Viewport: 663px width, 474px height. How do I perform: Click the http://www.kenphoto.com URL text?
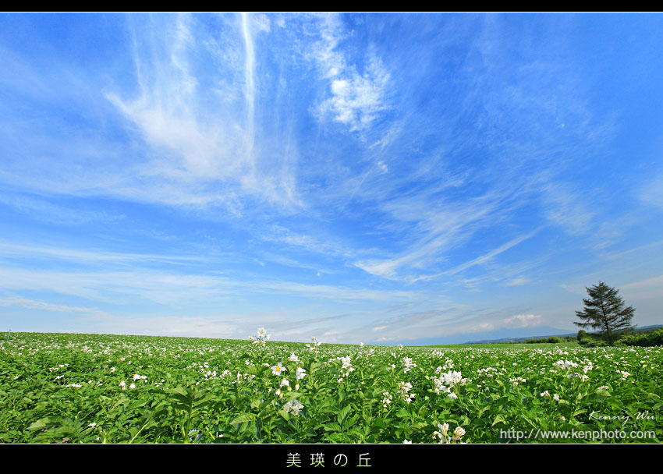tap(577, 433)
